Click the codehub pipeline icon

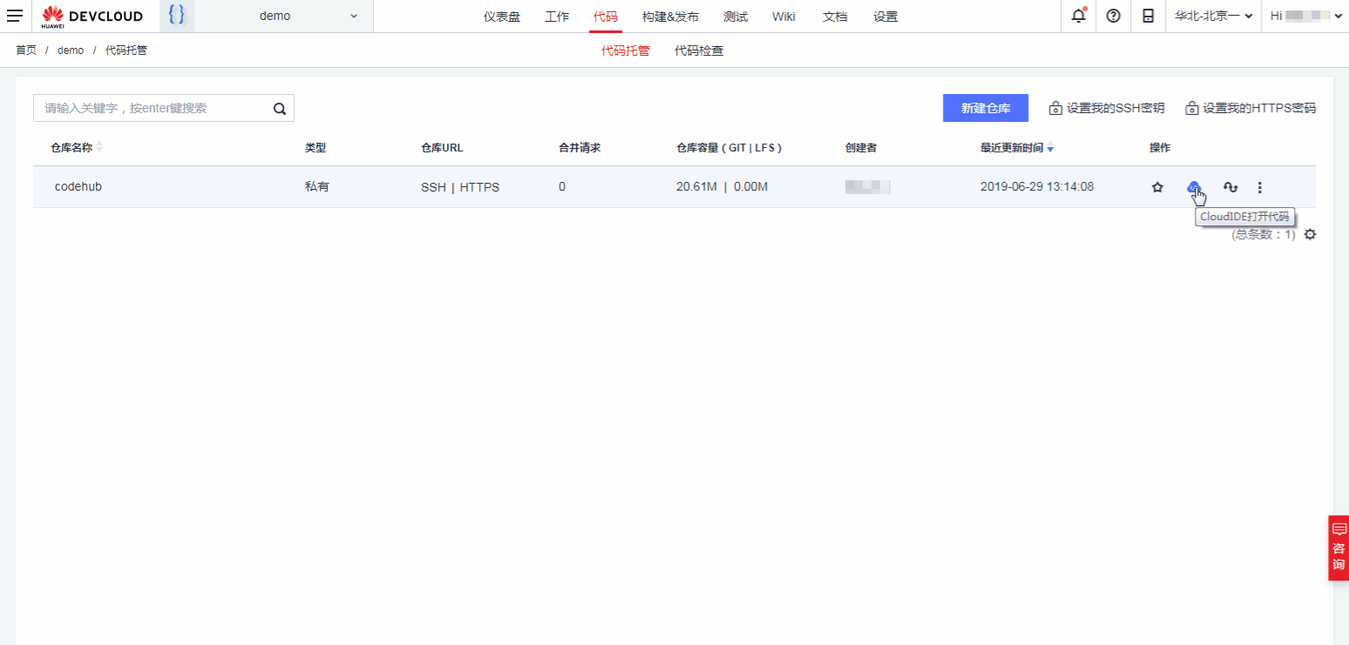pos(1230,187)
